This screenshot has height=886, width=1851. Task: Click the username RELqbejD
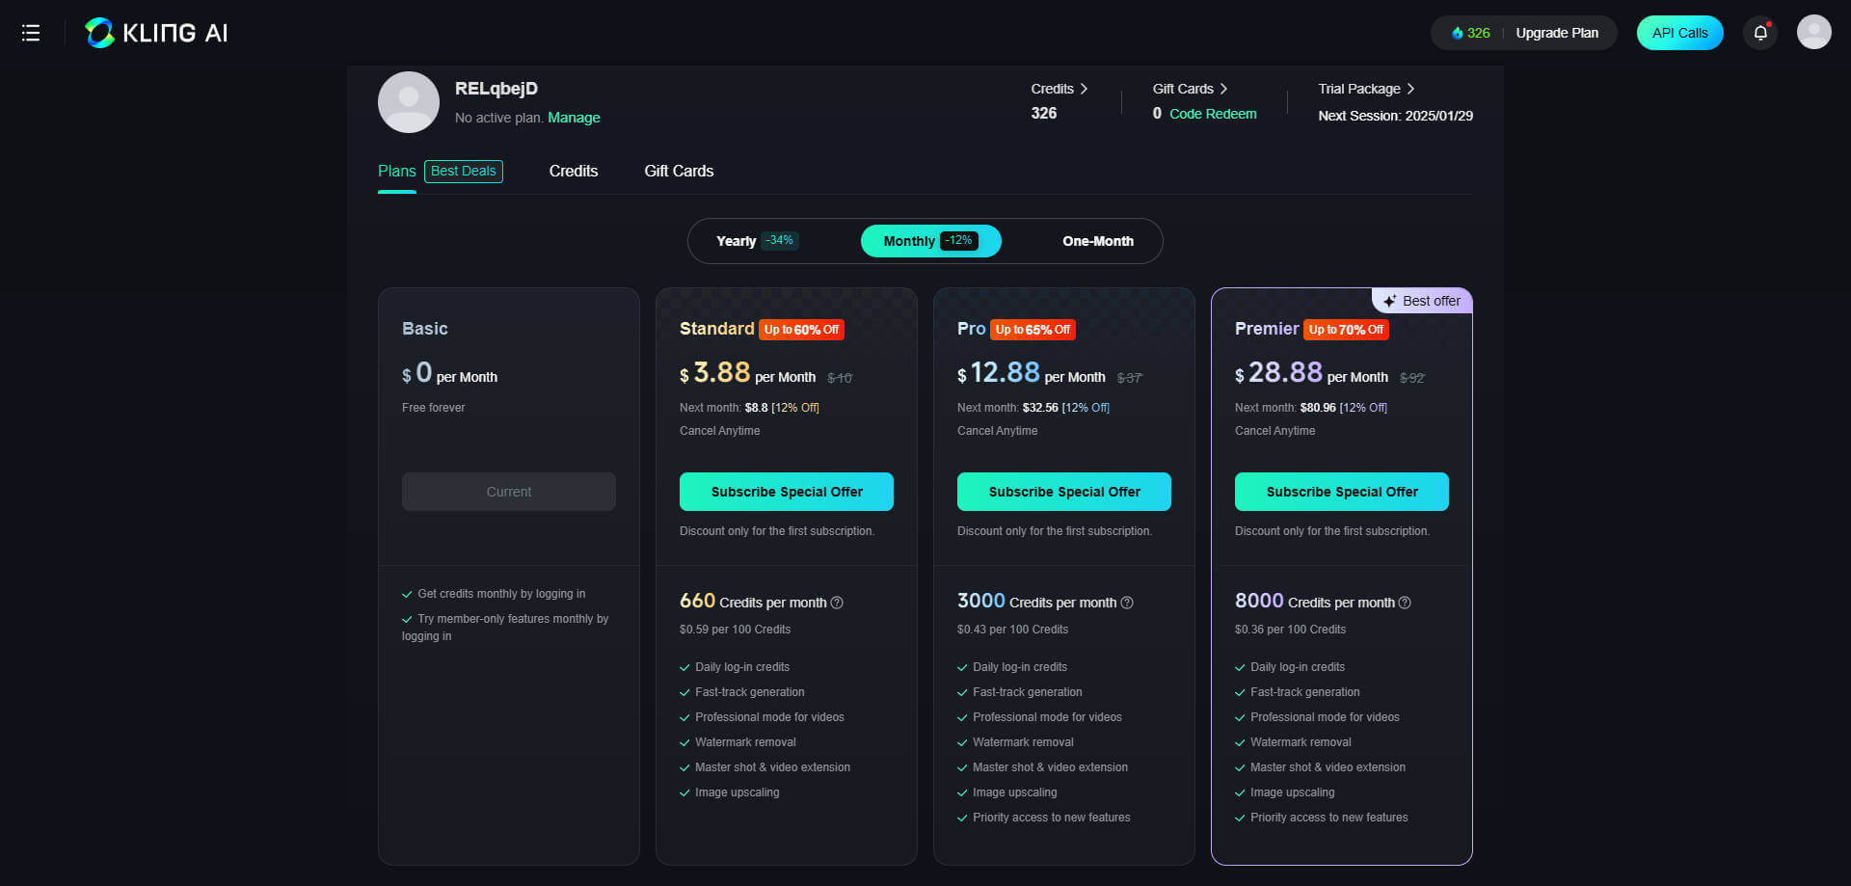pos(496,89)
